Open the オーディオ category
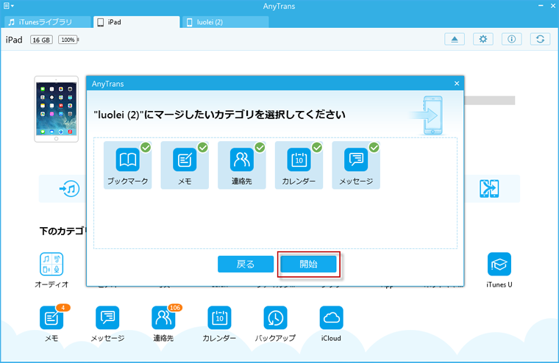The height and width of the screenshot is (363, 559). click(51, 270)
